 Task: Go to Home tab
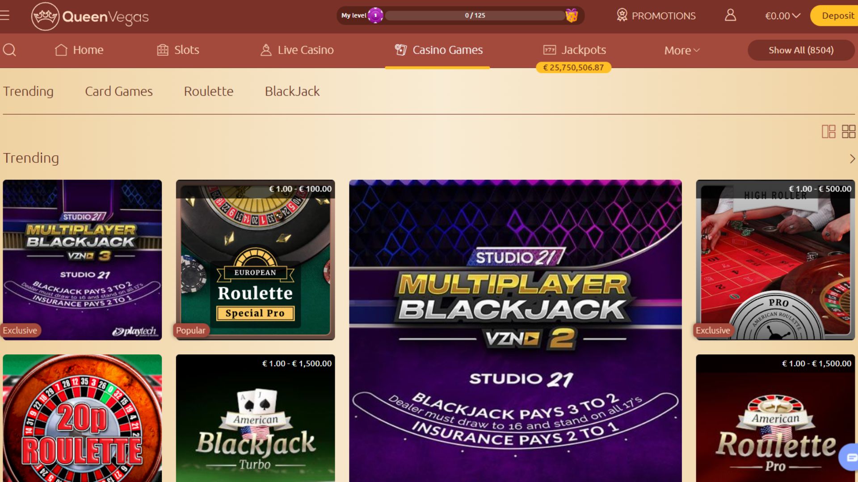point(79,50)
